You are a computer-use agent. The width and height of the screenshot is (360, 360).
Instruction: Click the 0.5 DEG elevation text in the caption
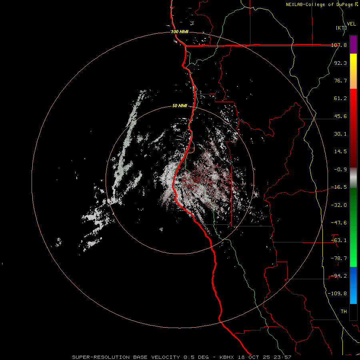(196, 357)
